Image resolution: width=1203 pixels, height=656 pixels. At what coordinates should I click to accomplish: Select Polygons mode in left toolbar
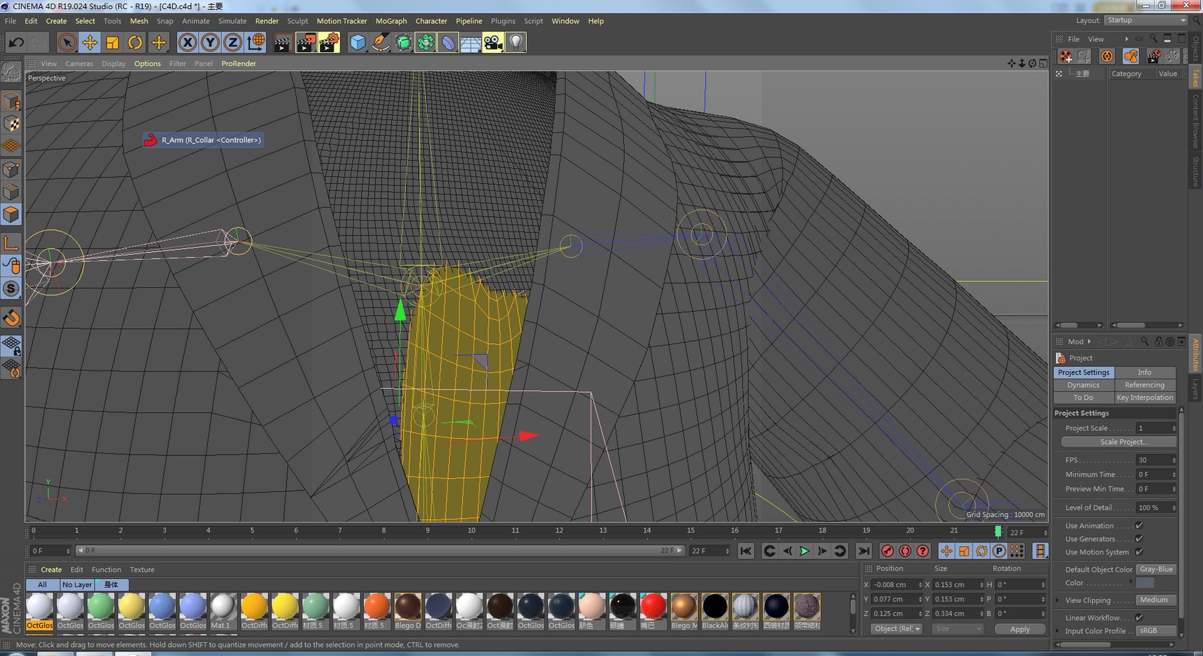click(11, 215)
